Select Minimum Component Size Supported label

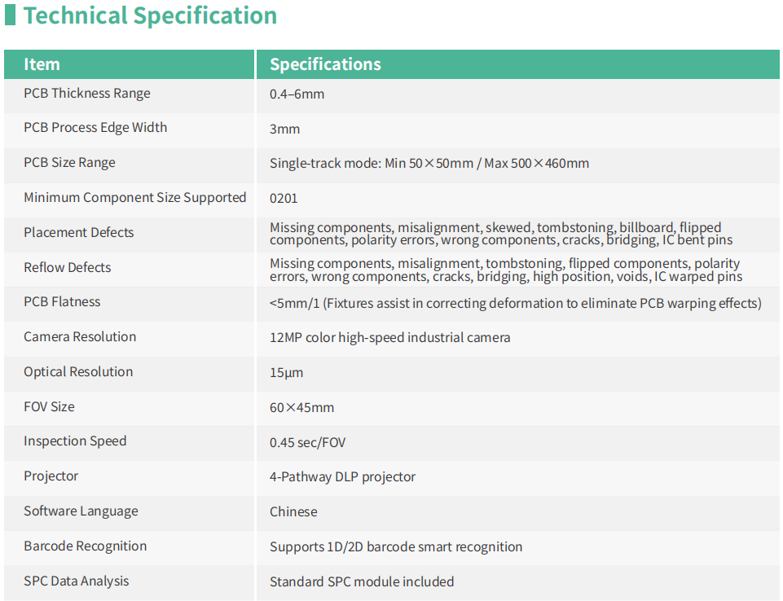pyautogui.click(x=134, y=198)
